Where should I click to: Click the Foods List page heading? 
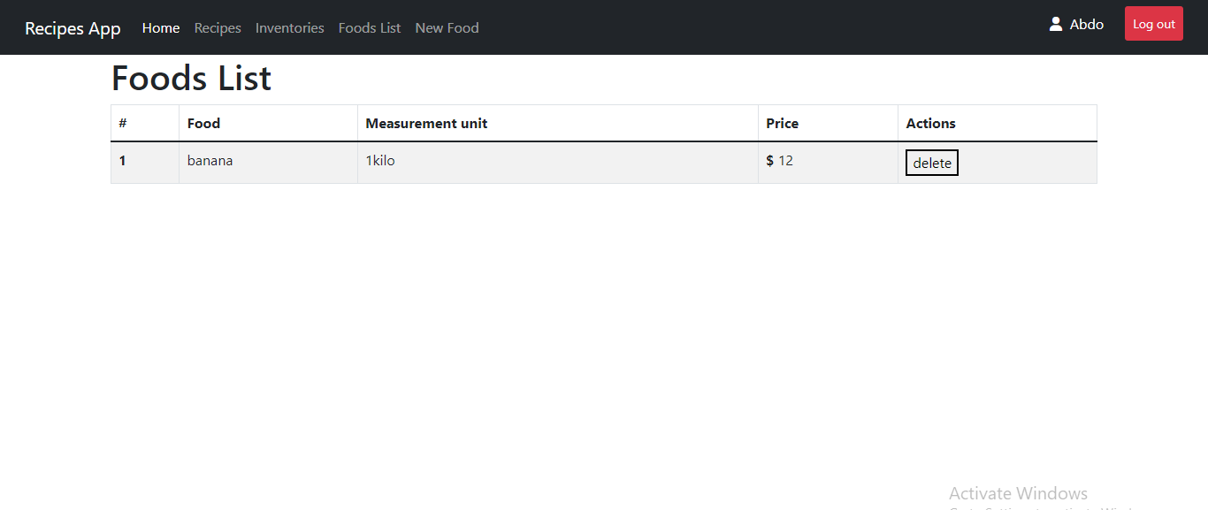click(191, 79)
